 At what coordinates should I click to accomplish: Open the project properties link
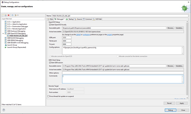(110, 35)
